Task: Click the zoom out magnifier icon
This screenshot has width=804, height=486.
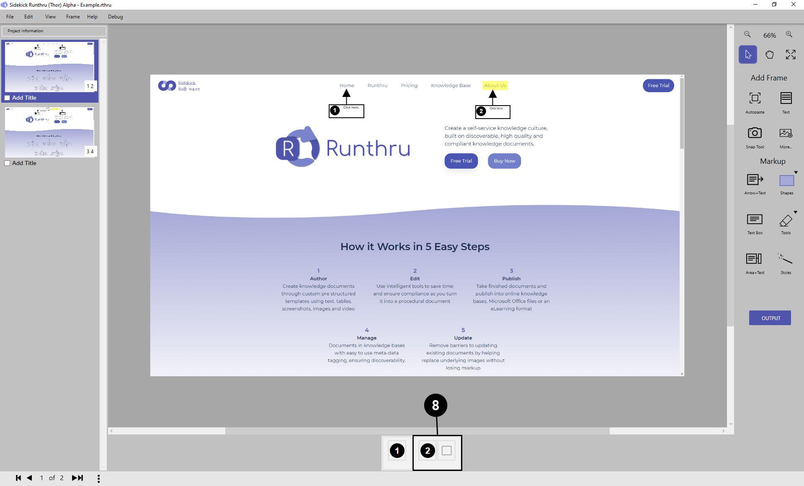Action: click(747, 34)
